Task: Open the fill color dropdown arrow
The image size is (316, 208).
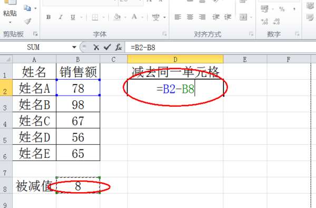Action: click(125, 17)
